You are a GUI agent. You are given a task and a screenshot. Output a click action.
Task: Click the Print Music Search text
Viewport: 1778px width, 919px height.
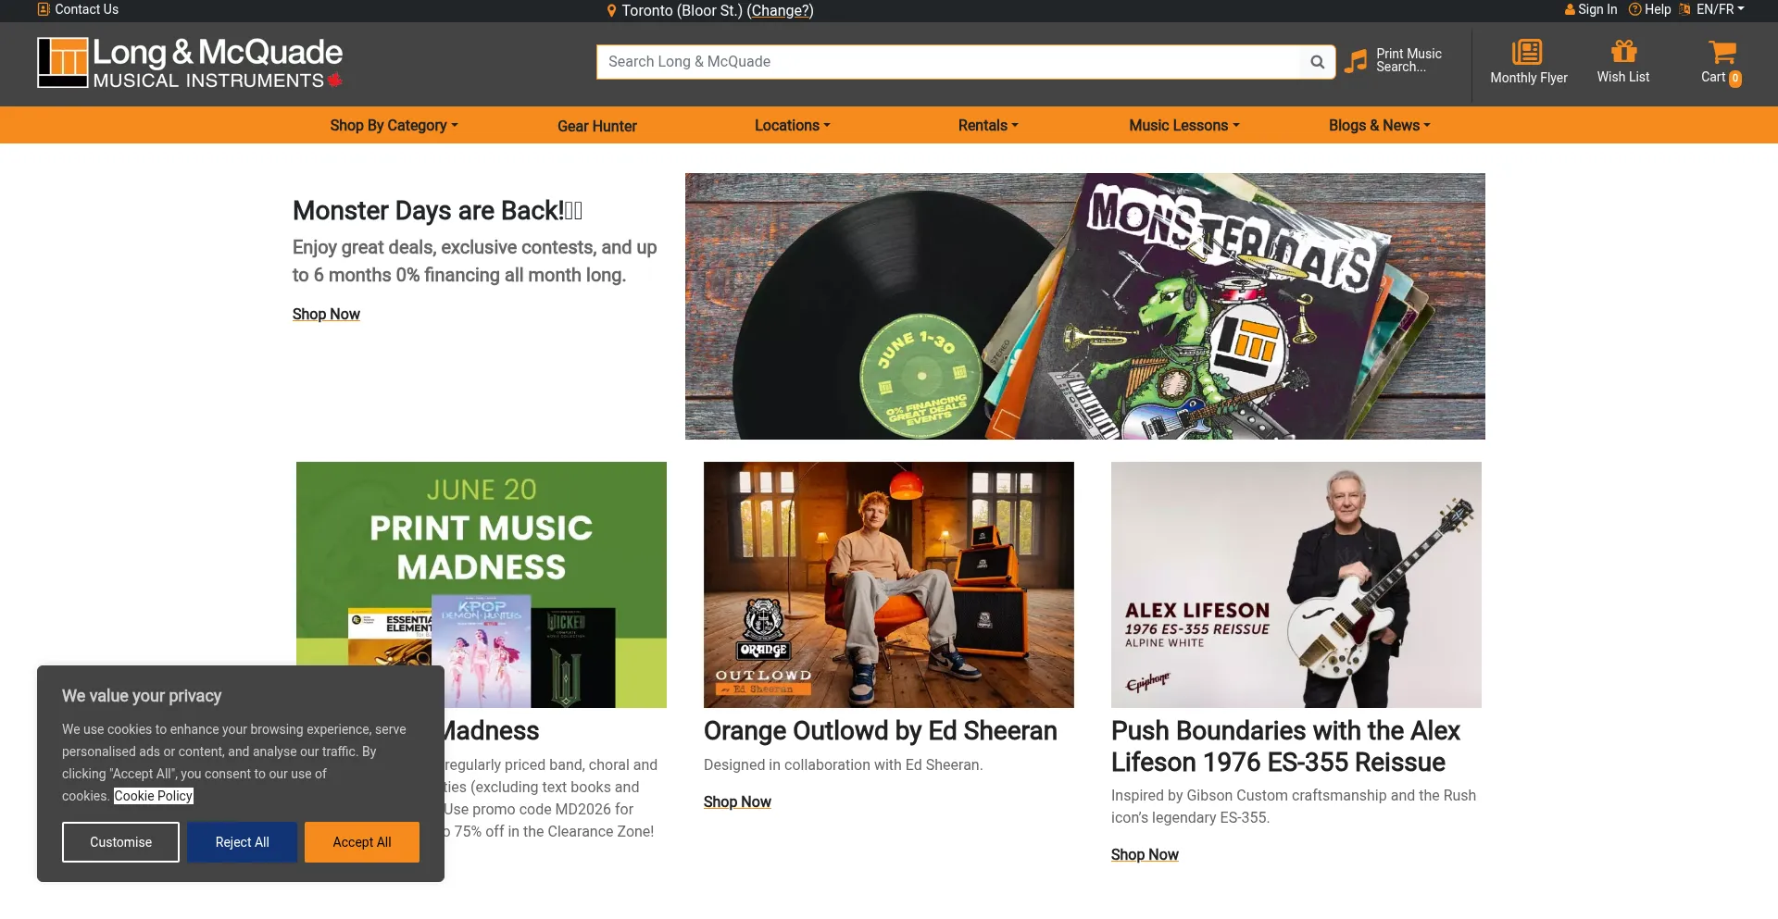click(1409, 60)
